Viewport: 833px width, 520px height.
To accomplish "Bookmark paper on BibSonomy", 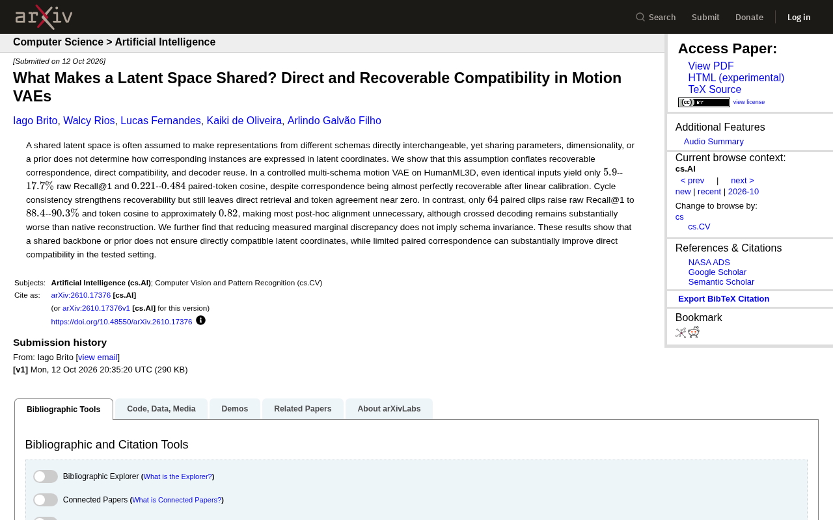I will point(681,333).
